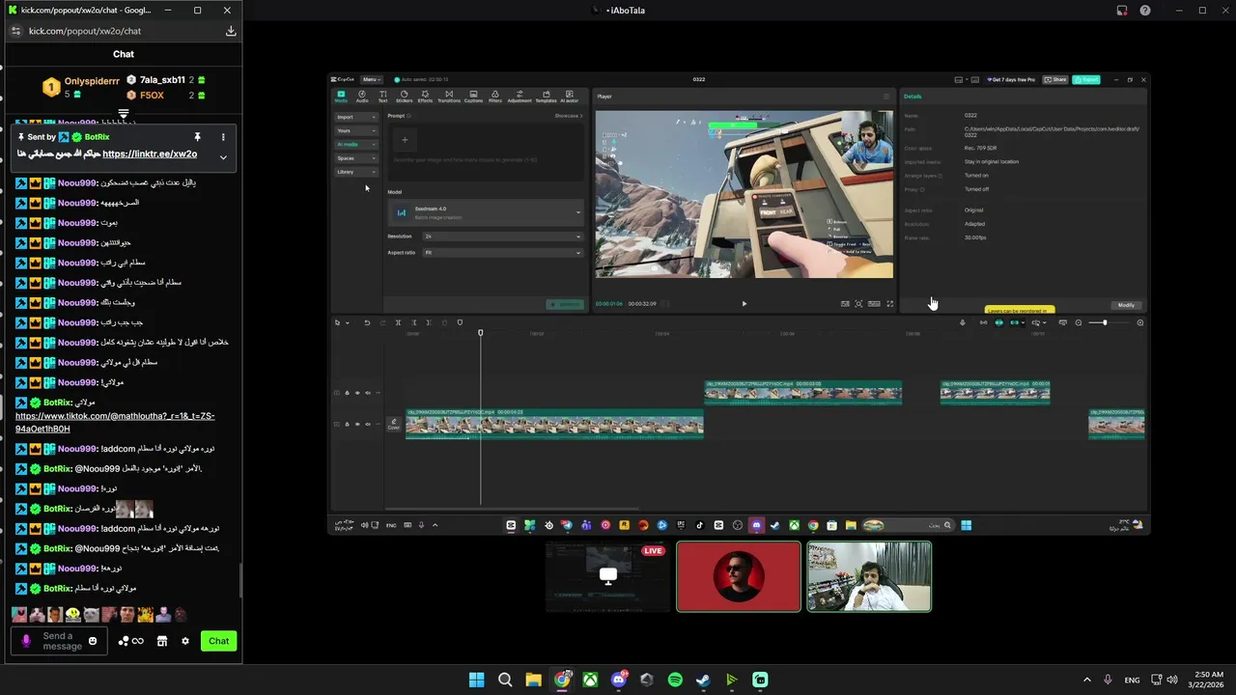The height and width of the screenshot is (695, 1236).
Task: Toggle auto snapping in CapCut timeline
Action: point(999,322)
